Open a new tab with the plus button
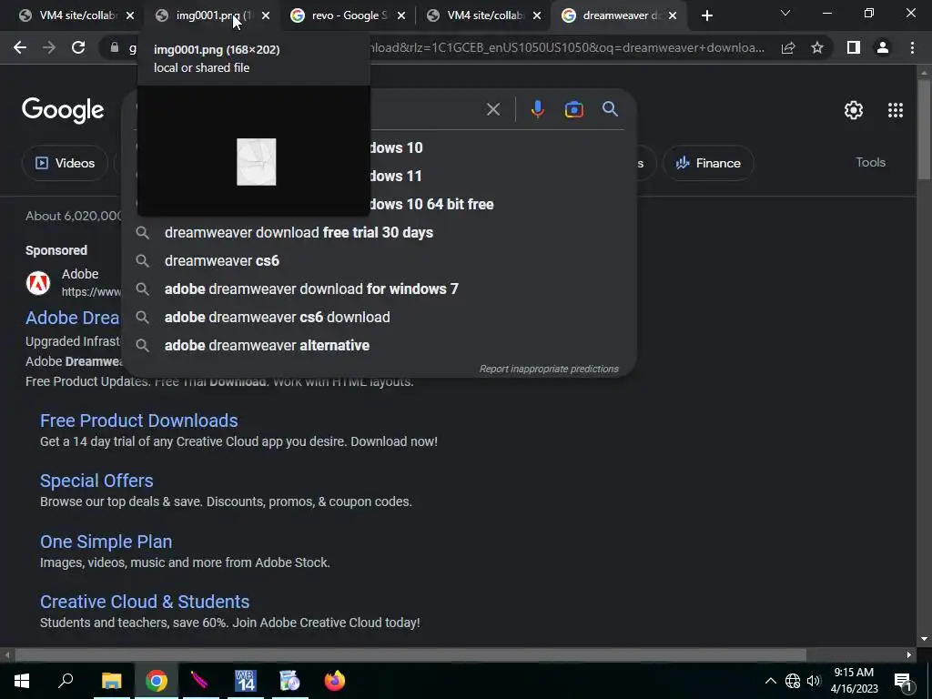The width and height of the screenshot is (932, 699). pyautogui.click(x=706, y=16)
